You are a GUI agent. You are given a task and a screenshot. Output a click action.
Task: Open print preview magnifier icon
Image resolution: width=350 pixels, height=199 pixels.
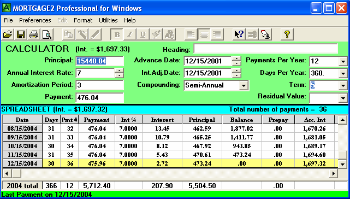click(47, 34)
